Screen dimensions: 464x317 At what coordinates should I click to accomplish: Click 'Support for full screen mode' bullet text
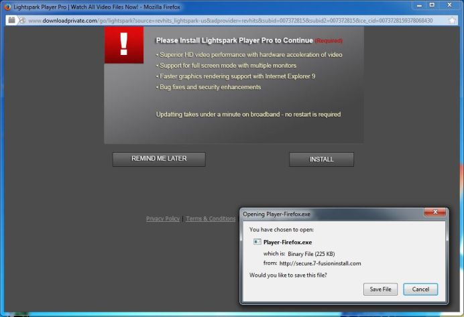(x=226, y=66)
